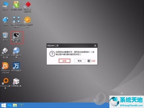Open the PE network management shortcut
The height and width of the screenshot is (108, 144).
(16, 22)
